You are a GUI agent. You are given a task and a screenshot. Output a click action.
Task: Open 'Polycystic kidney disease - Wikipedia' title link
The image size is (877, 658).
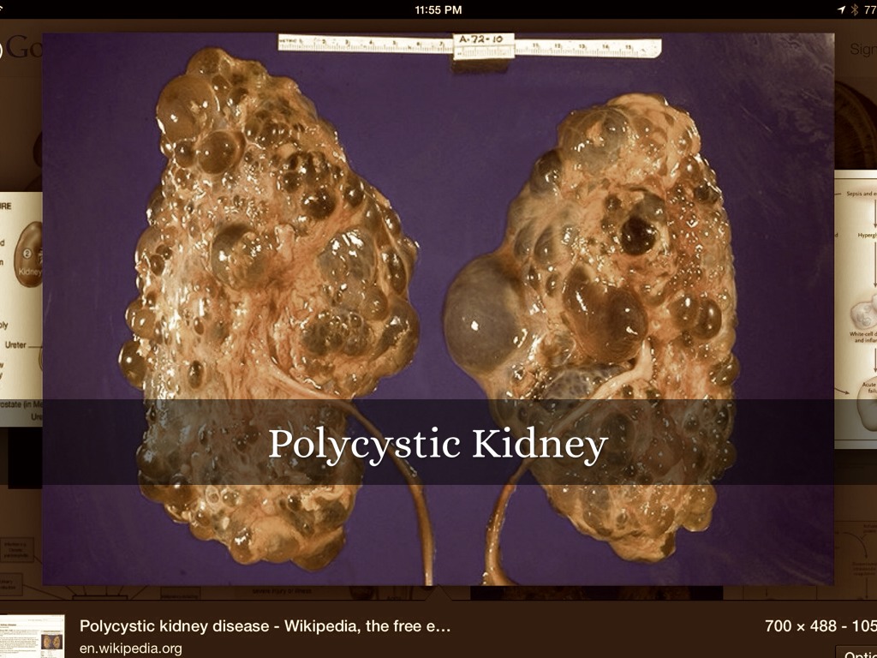click(265, 626)
